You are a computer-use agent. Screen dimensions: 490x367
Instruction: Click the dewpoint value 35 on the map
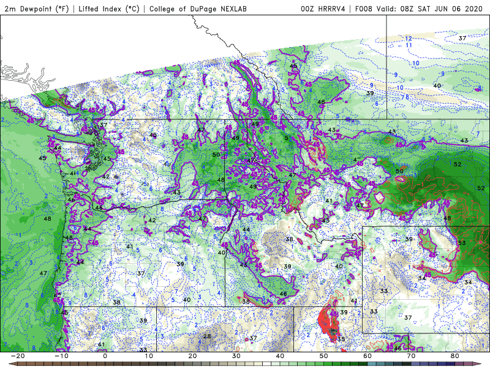tap(341, 339)
